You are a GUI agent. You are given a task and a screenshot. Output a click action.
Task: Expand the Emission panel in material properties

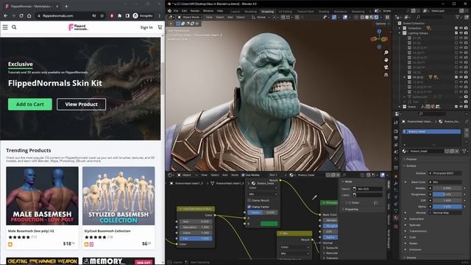tap(415, 250)
